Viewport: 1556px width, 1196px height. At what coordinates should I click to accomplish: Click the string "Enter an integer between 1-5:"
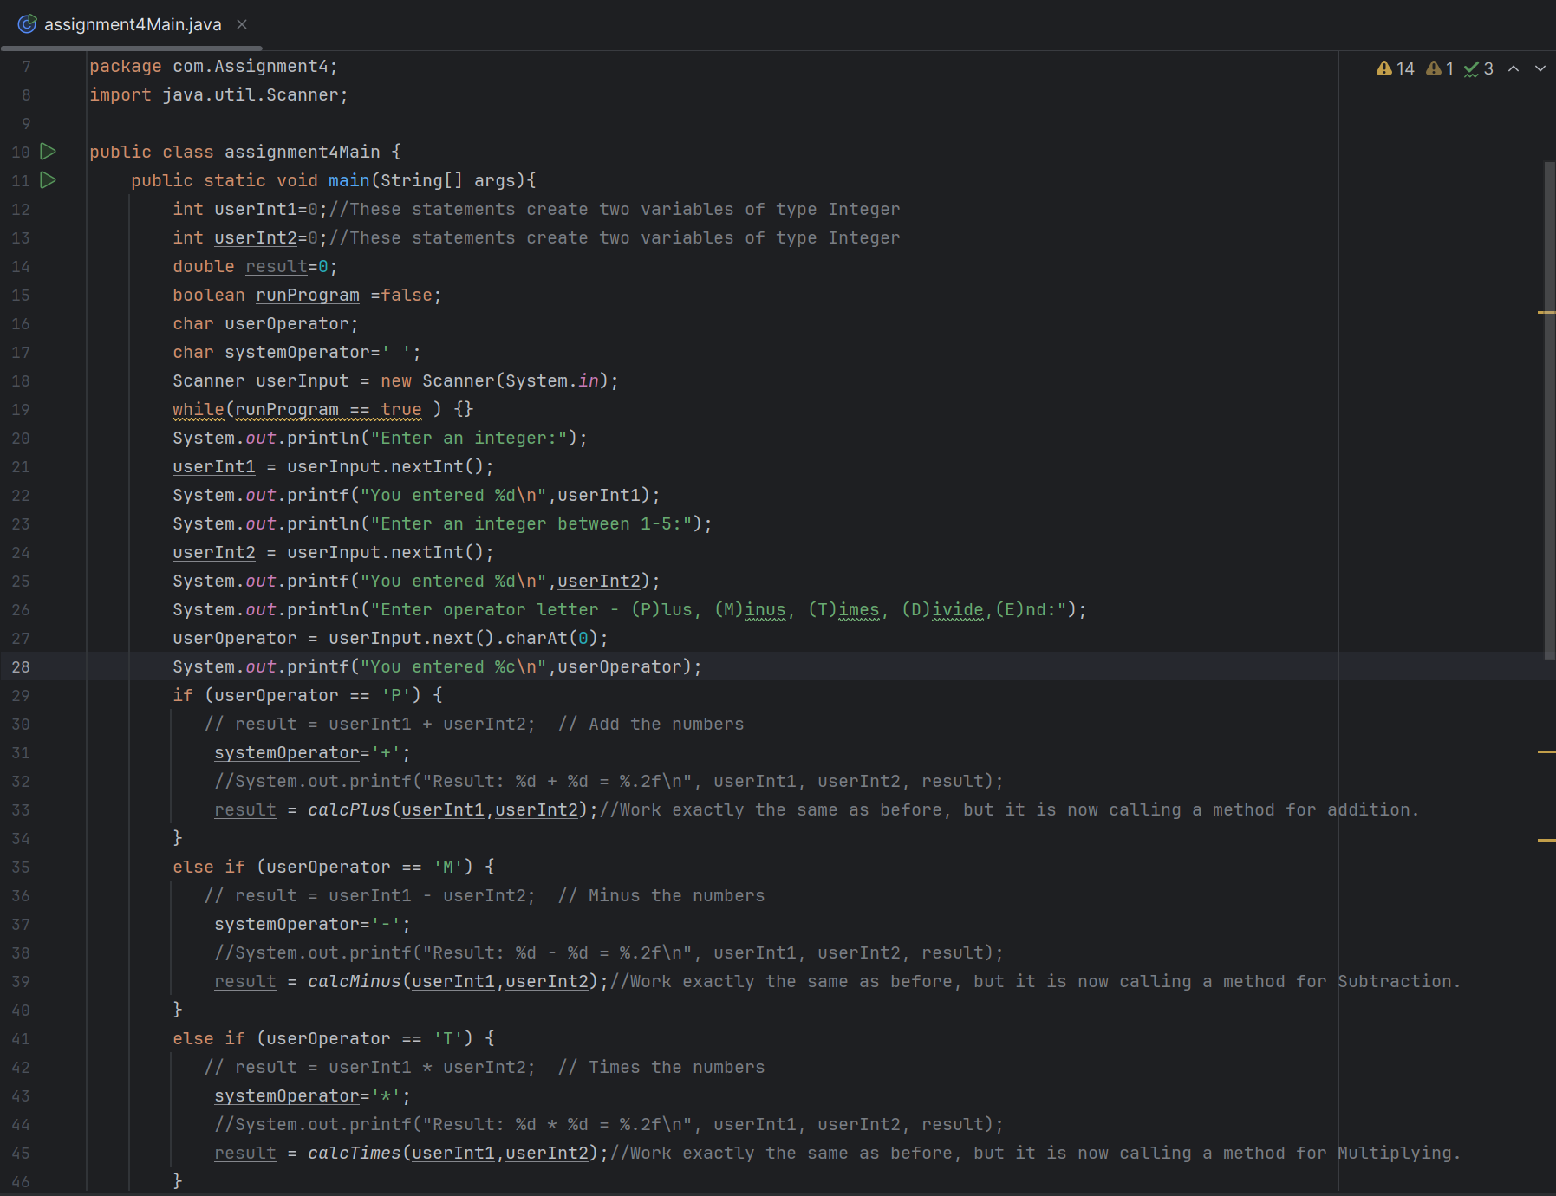(531, 523)
